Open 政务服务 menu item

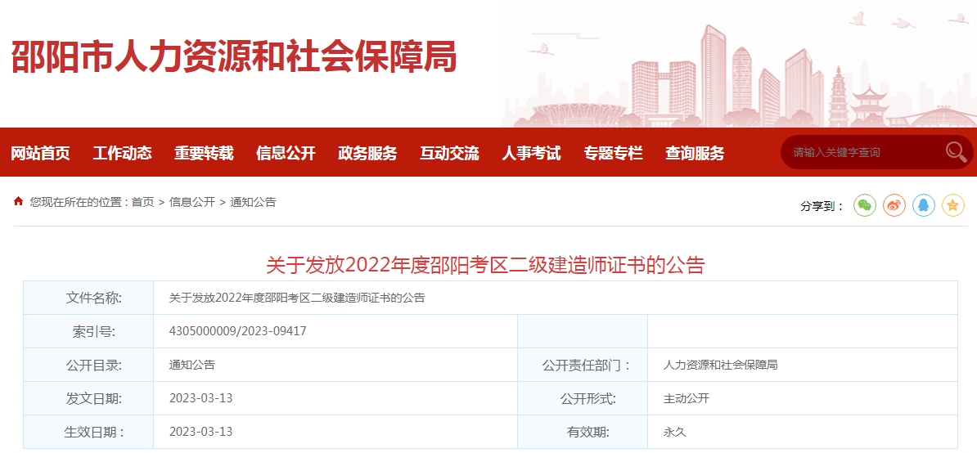pyautogui.click(x=367, y=152)
